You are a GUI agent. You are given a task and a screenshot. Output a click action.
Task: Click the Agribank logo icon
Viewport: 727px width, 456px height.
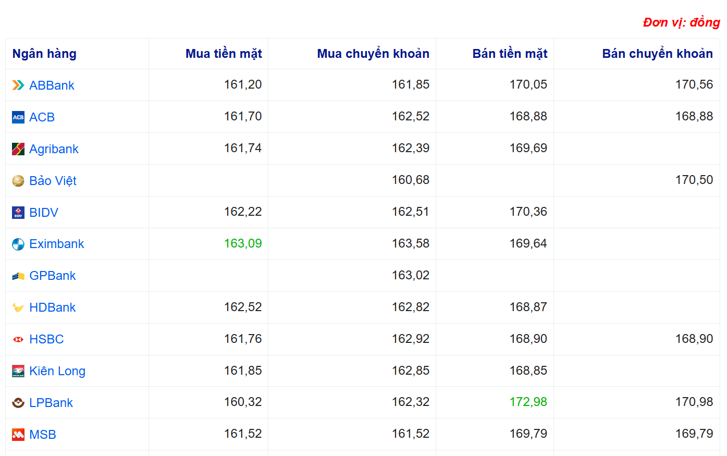(18, 149)
